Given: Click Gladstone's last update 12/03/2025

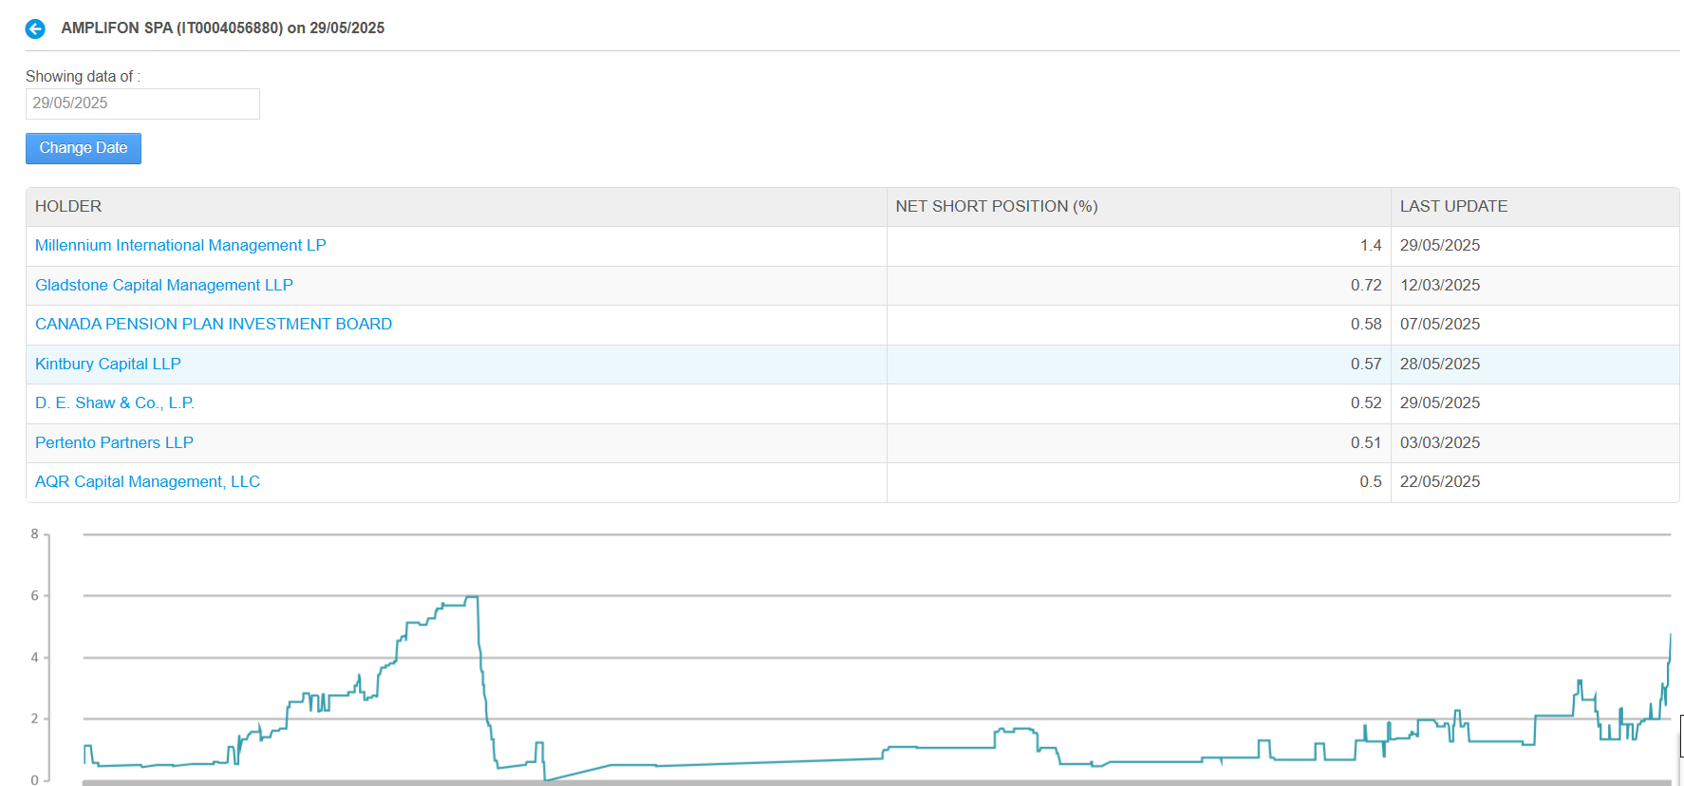Looking at the screenshot, I should click(x=1440, y=285).
